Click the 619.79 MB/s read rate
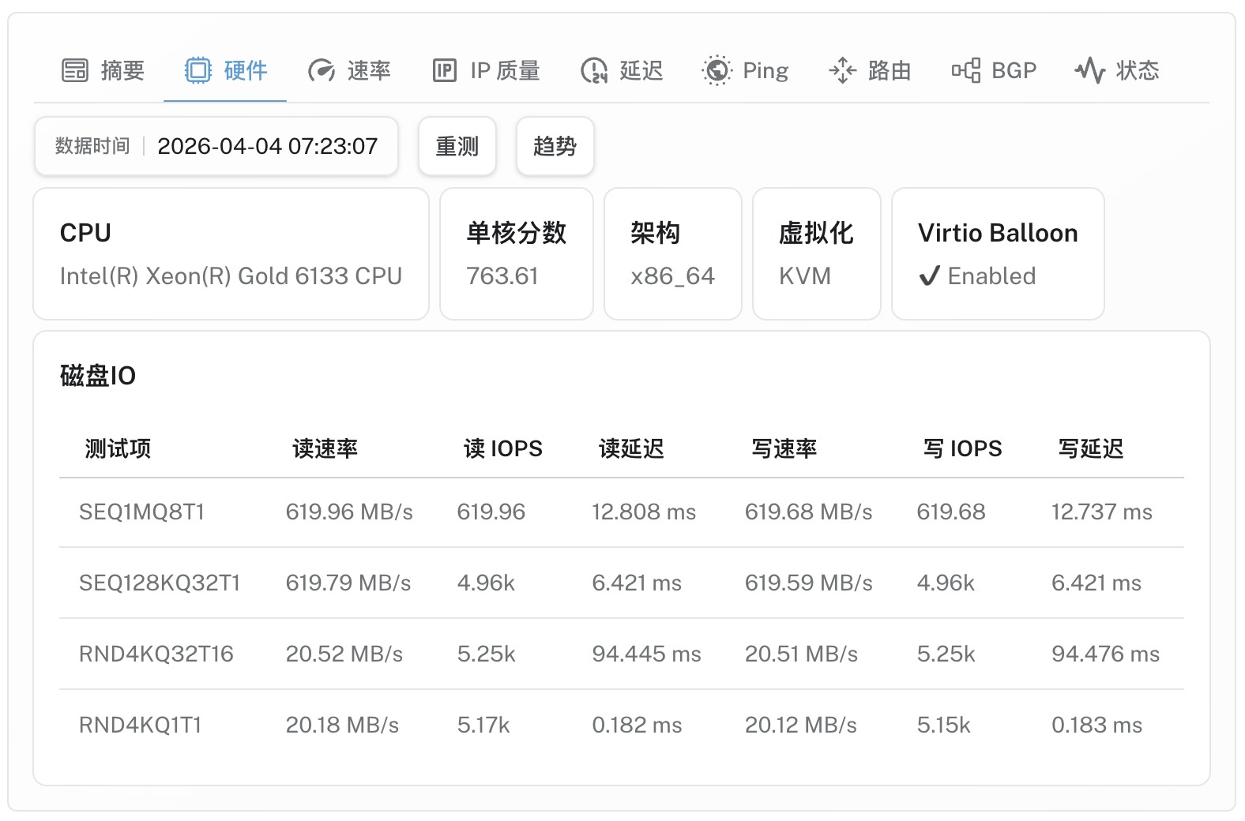 coord(348,583)
